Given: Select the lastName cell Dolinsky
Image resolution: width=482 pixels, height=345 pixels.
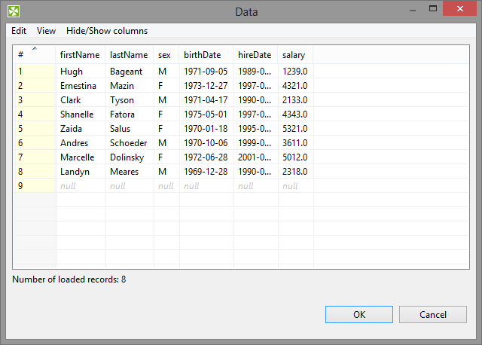Looking at the screenshot, I should point(129,157).
